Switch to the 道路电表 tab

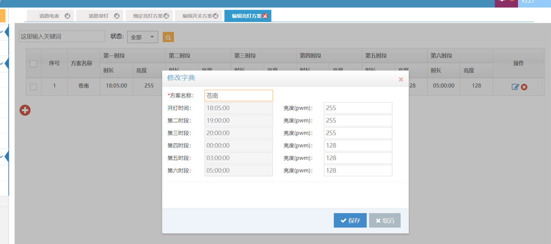point(49,16)
